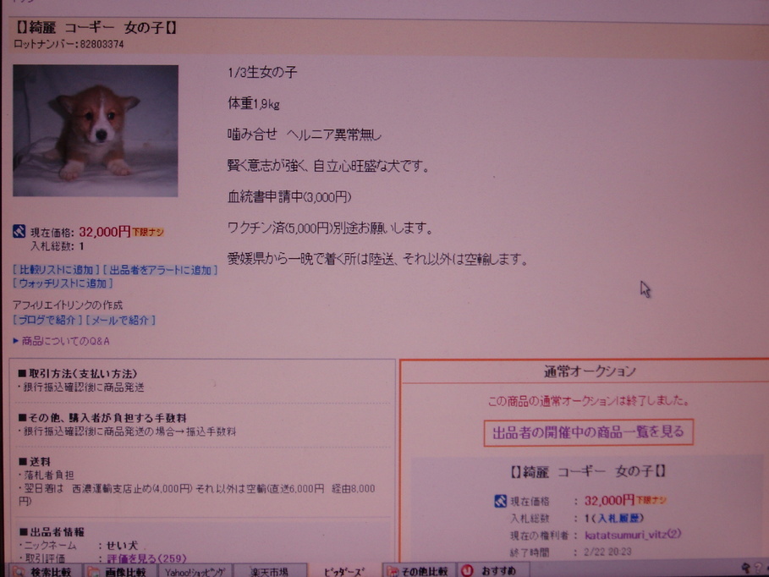Click the auction icon in 通常オークション panel
The height and width of the screenshot is (577, 769).
pyautogui.click(x=500, y=501)
